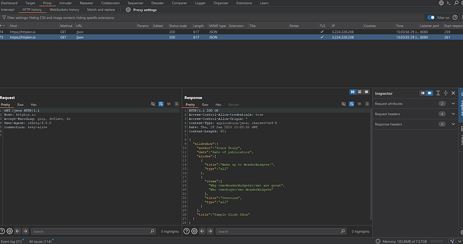The width and height of the screenshot is (463, 244).
Task: Go to next Response search match
Action: tap(210, 231)
